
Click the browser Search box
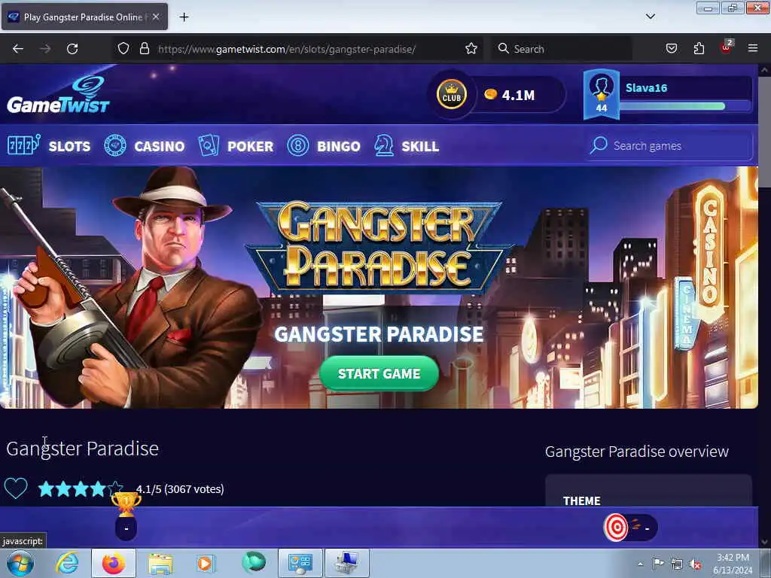point(561,49)
